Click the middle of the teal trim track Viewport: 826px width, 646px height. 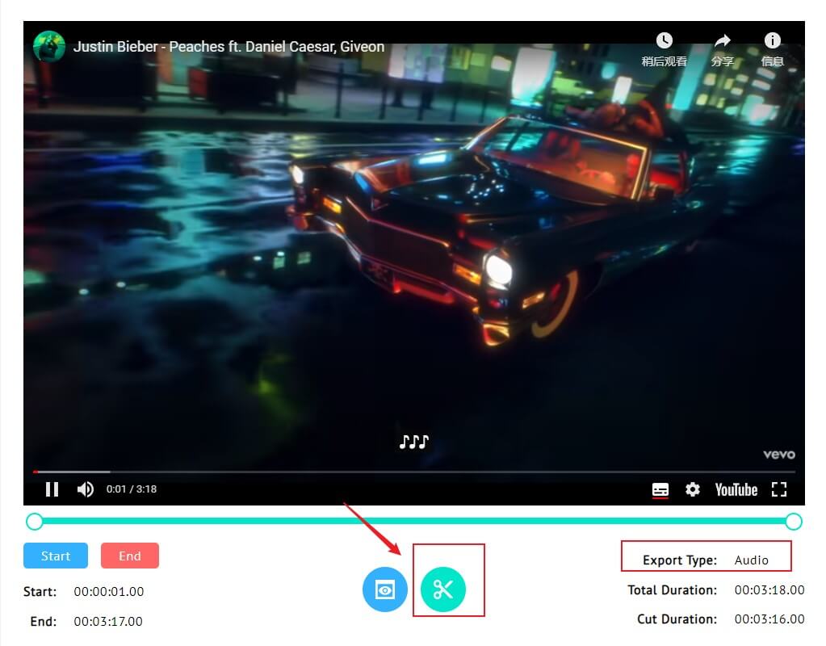pyautogui.click(x=414, y=521)
